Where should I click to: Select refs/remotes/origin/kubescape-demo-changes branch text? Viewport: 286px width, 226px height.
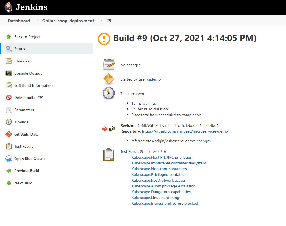tap(171, 141)
